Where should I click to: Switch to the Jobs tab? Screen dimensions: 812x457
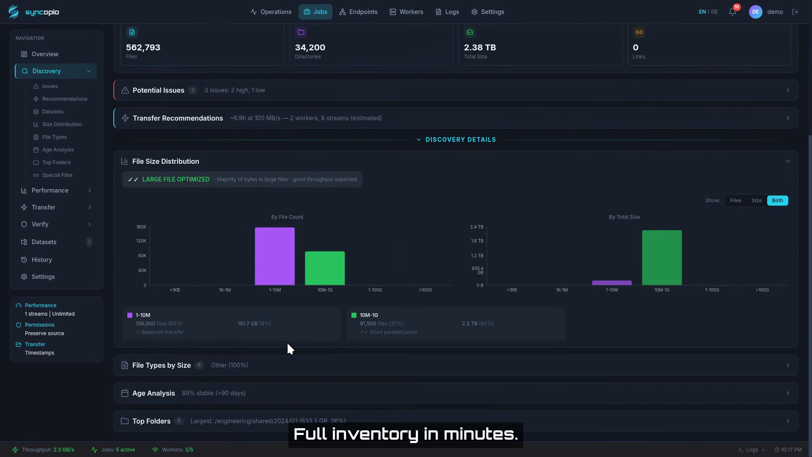click(x=315, y=12)
